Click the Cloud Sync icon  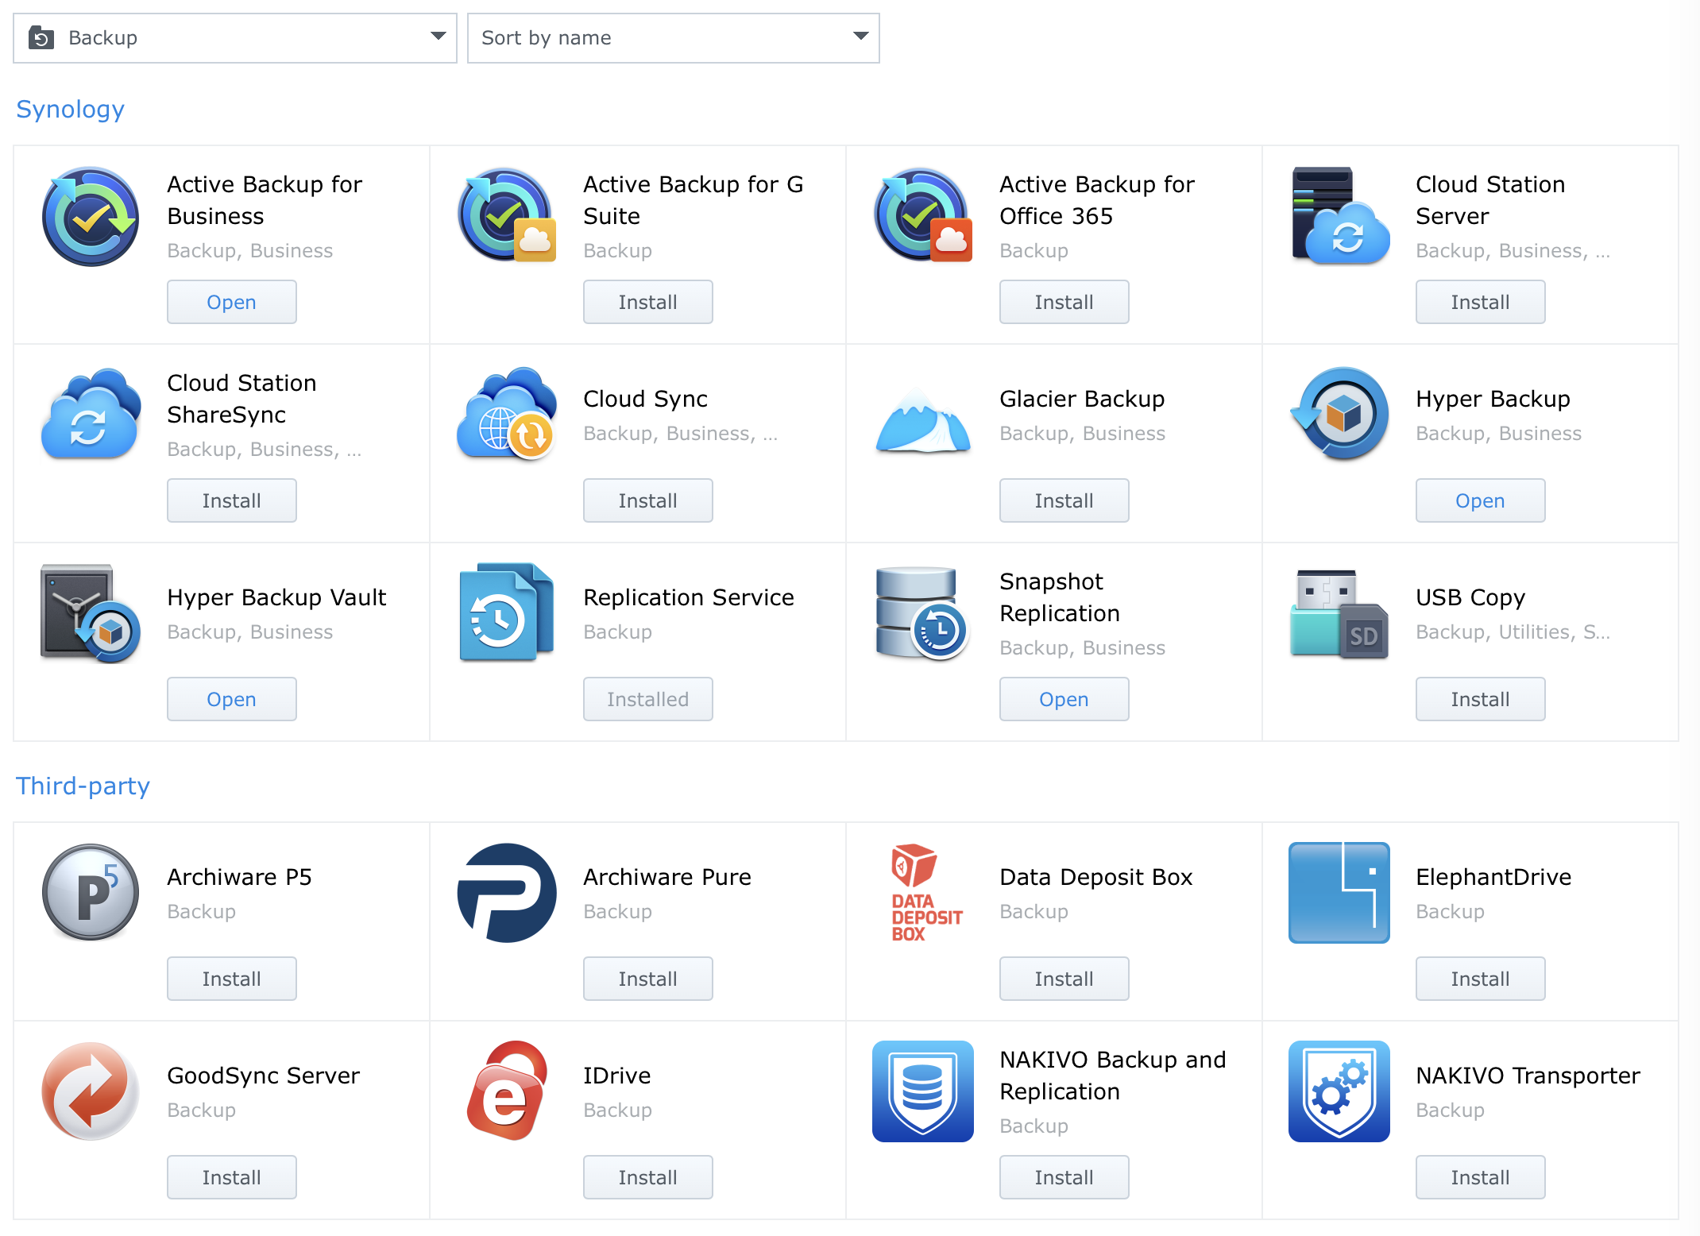(x=507, y=415)
